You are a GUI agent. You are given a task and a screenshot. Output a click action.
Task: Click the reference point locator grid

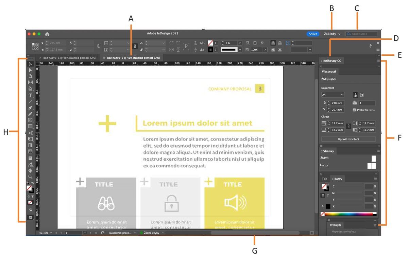coord(35,46)
